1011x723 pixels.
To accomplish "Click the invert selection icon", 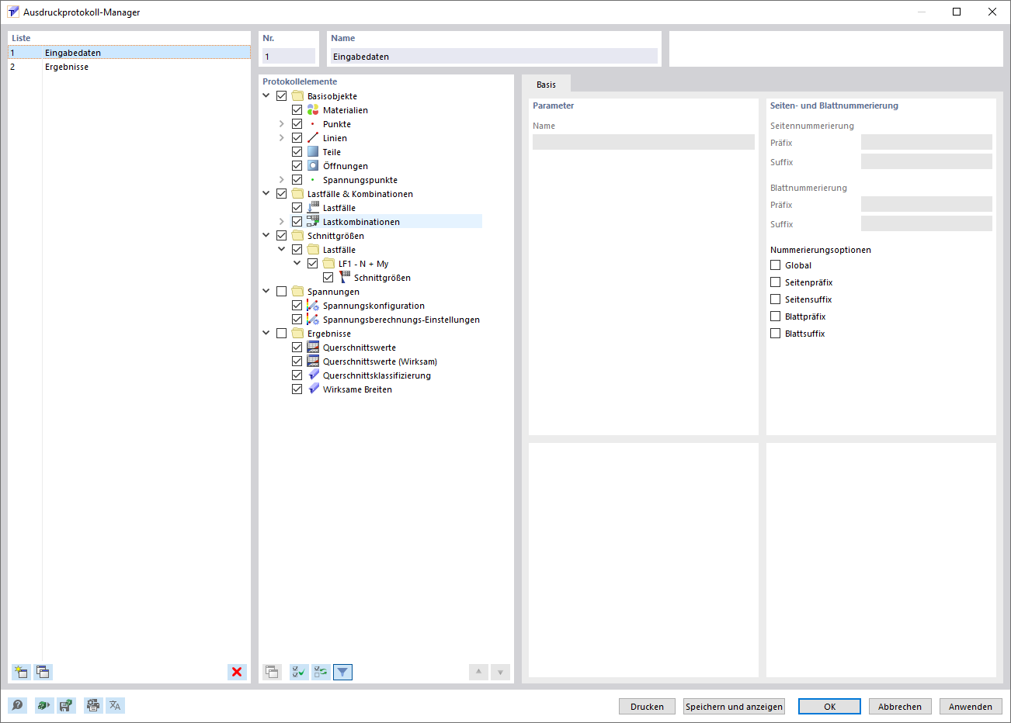I will point(321,672).
